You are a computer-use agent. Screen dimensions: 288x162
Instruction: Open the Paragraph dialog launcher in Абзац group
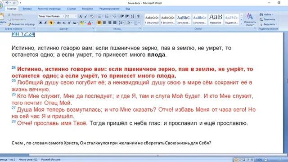click(x=140, y=29)
